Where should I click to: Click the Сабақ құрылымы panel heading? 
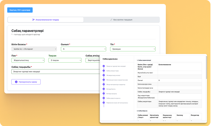[110, 59]
